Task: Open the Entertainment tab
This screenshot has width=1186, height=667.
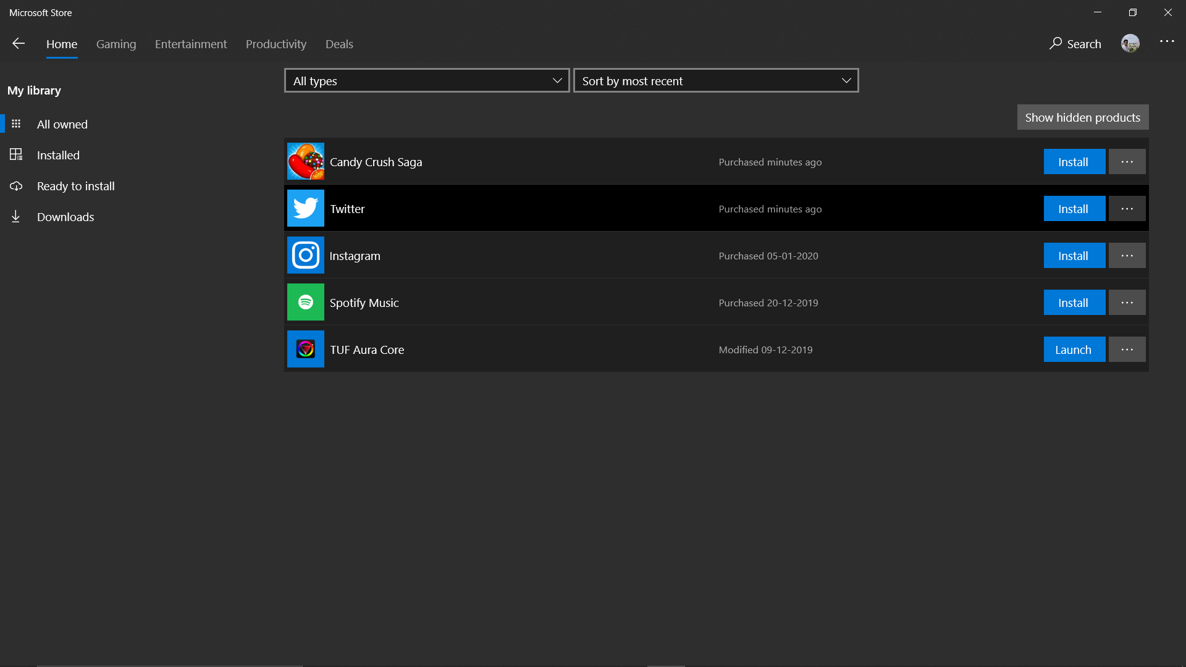Action: click(x=191, y=44)
